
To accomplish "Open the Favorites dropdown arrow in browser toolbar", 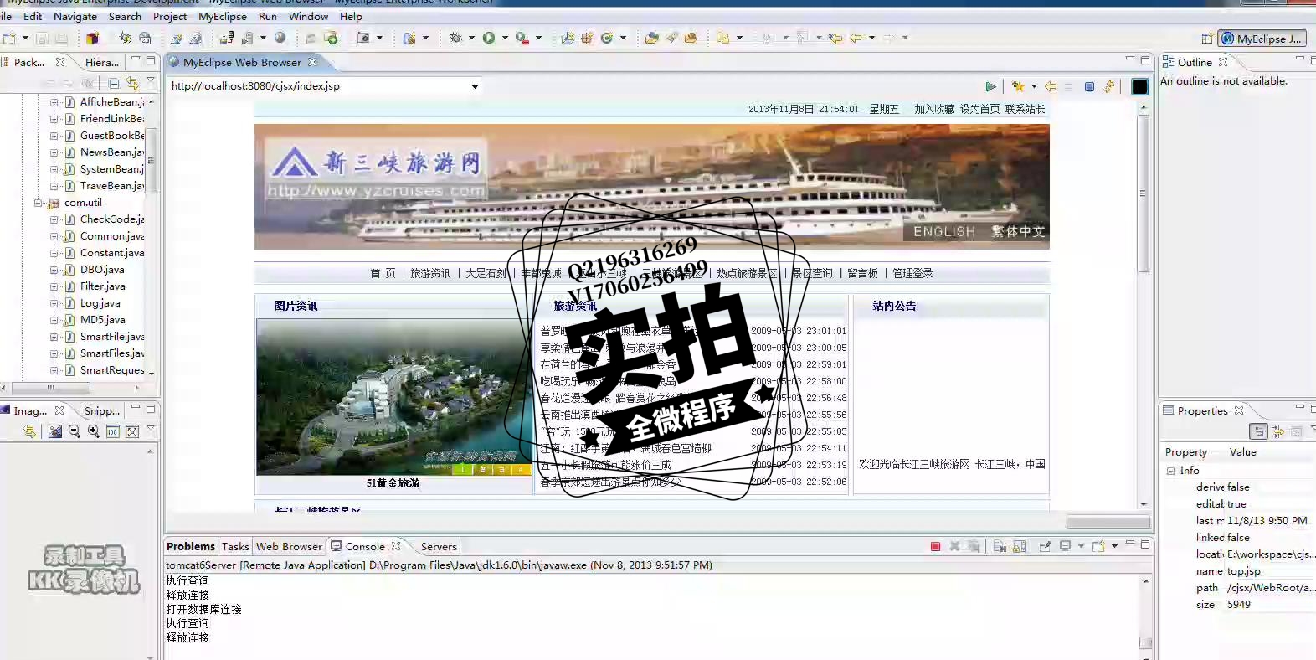I will click(x=1034, y=86).
